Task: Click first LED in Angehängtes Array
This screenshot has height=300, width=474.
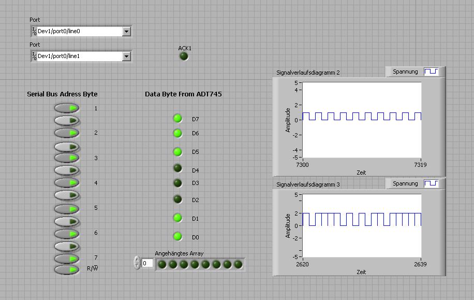Action: click(162, 265)
